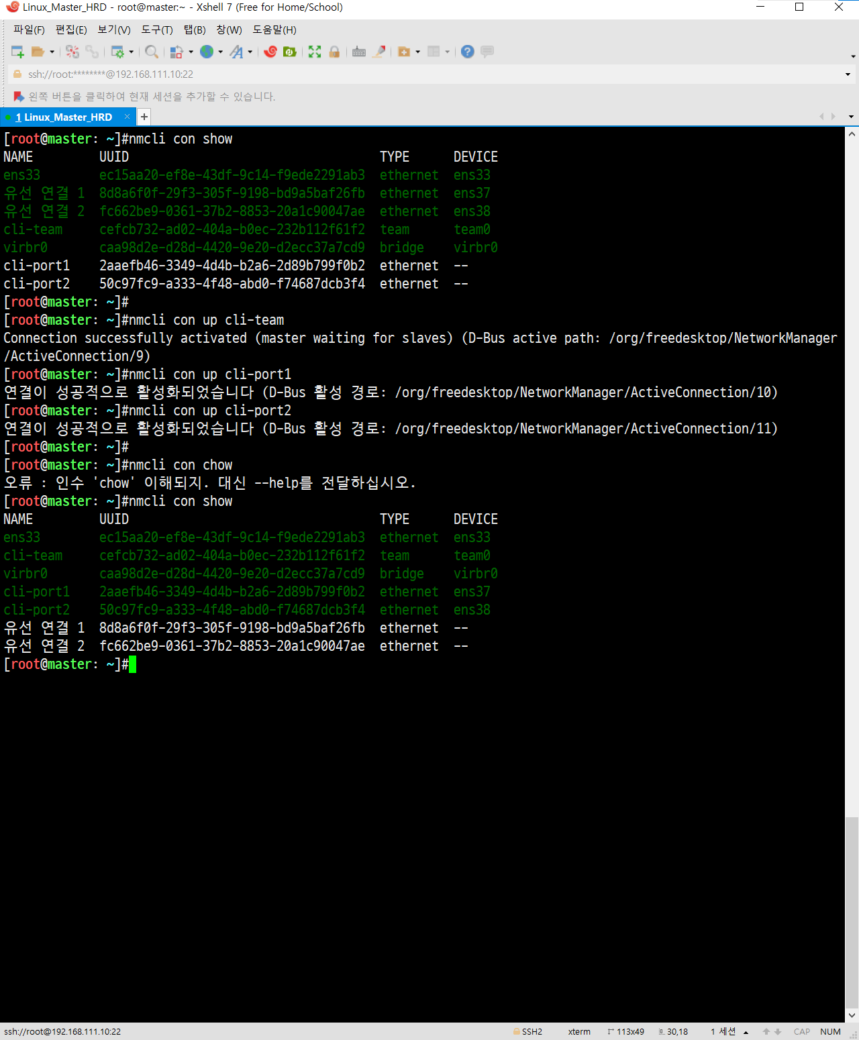
Task: Click the CAP indicator in status bar
Action: [802, 1032]
